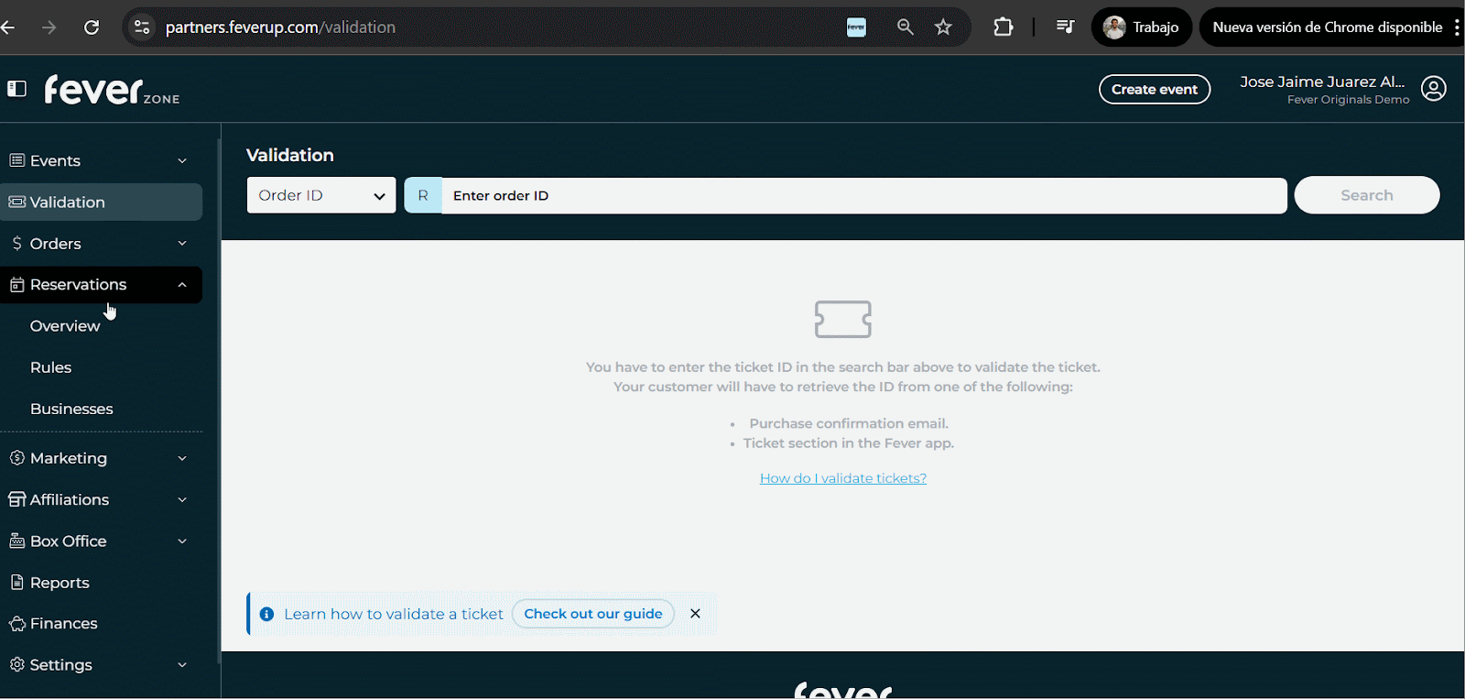The image size is (1465, 699).
Task: Expand the Settings menu chevron
Action: click(182, 665)
